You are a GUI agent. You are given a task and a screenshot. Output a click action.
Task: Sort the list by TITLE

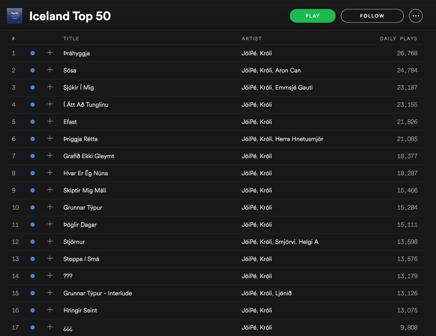(x=71, y=39)
